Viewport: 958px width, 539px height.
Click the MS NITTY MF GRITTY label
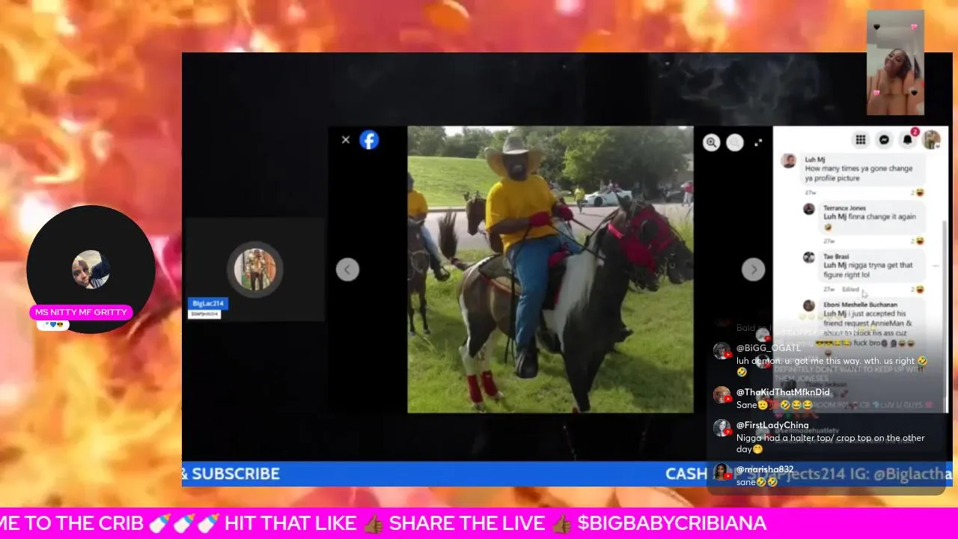click(x=81, y=312)
